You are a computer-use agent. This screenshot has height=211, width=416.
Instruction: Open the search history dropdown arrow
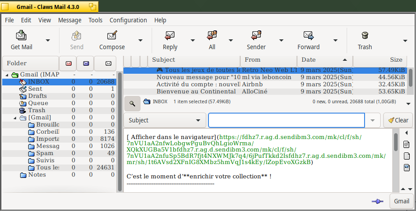coord(373,120)
